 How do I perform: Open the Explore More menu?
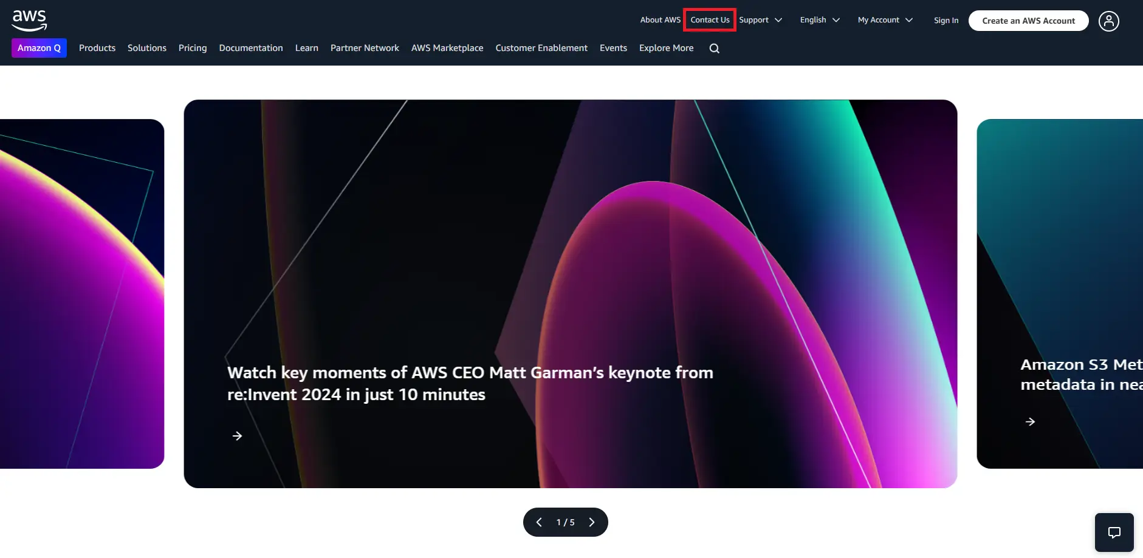coord(666,48)
